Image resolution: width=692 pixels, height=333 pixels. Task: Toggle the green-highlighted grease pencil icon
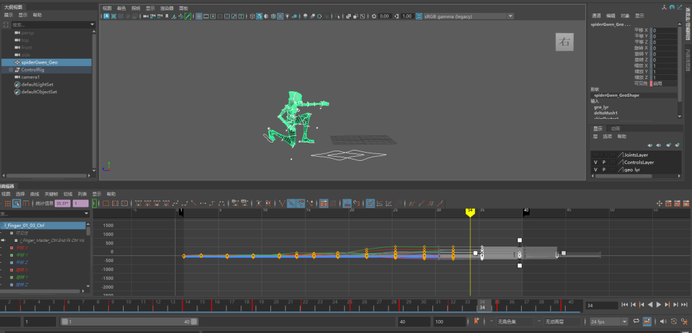(188, 16)
